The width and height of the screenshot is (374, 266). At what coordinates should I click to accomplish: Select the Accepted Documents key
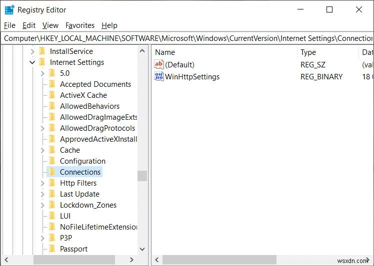coord(95,84)
